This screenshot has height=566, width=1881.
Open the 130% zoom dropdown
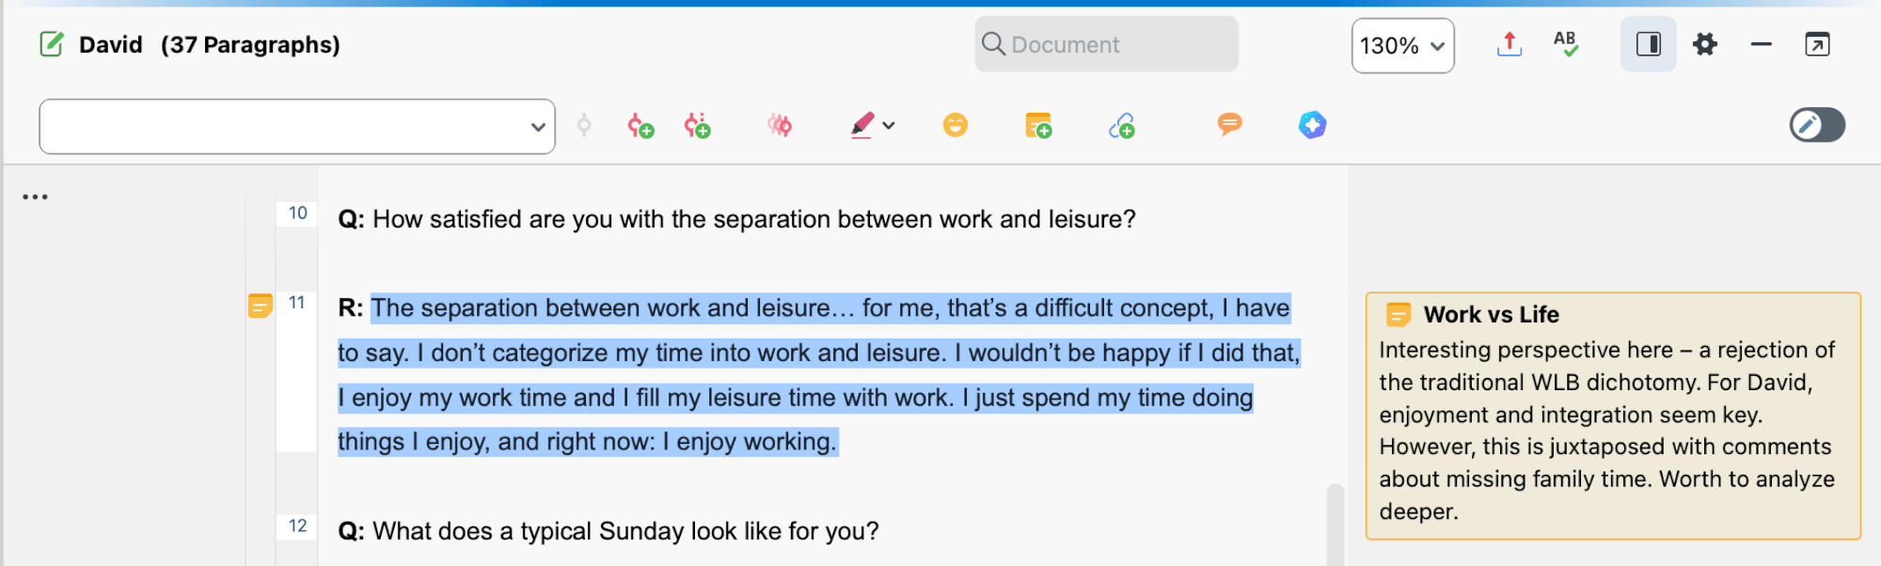(x=1402, y=45)
